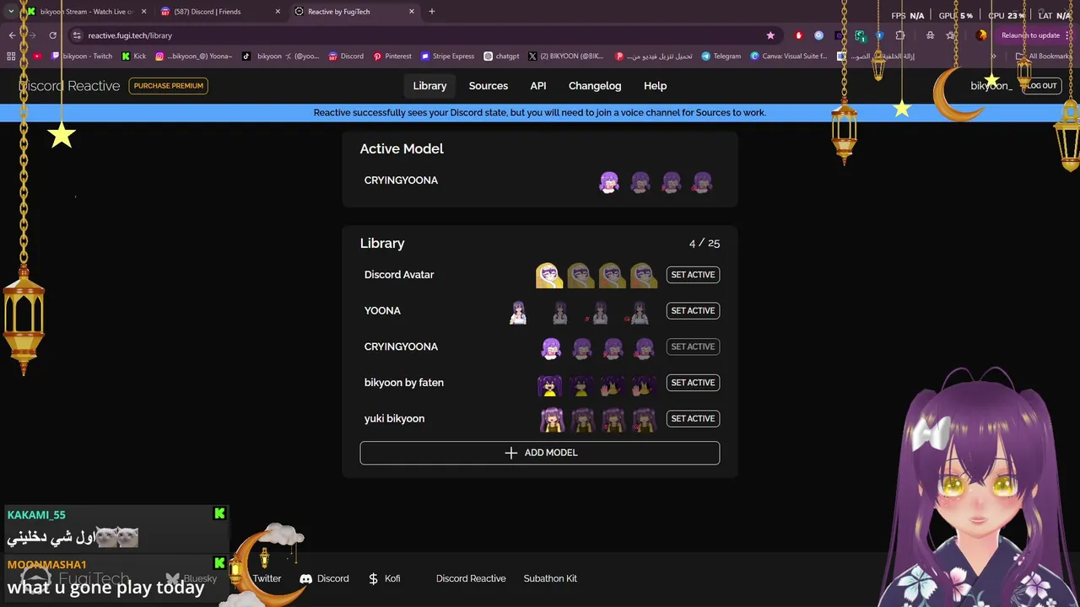Click the first YOONA model thumbnail
Image resolution: width=1080 pixels, height=607 pixels.
518,312
